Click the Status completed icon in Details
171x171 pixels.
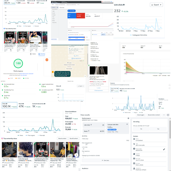pos(134,139)
